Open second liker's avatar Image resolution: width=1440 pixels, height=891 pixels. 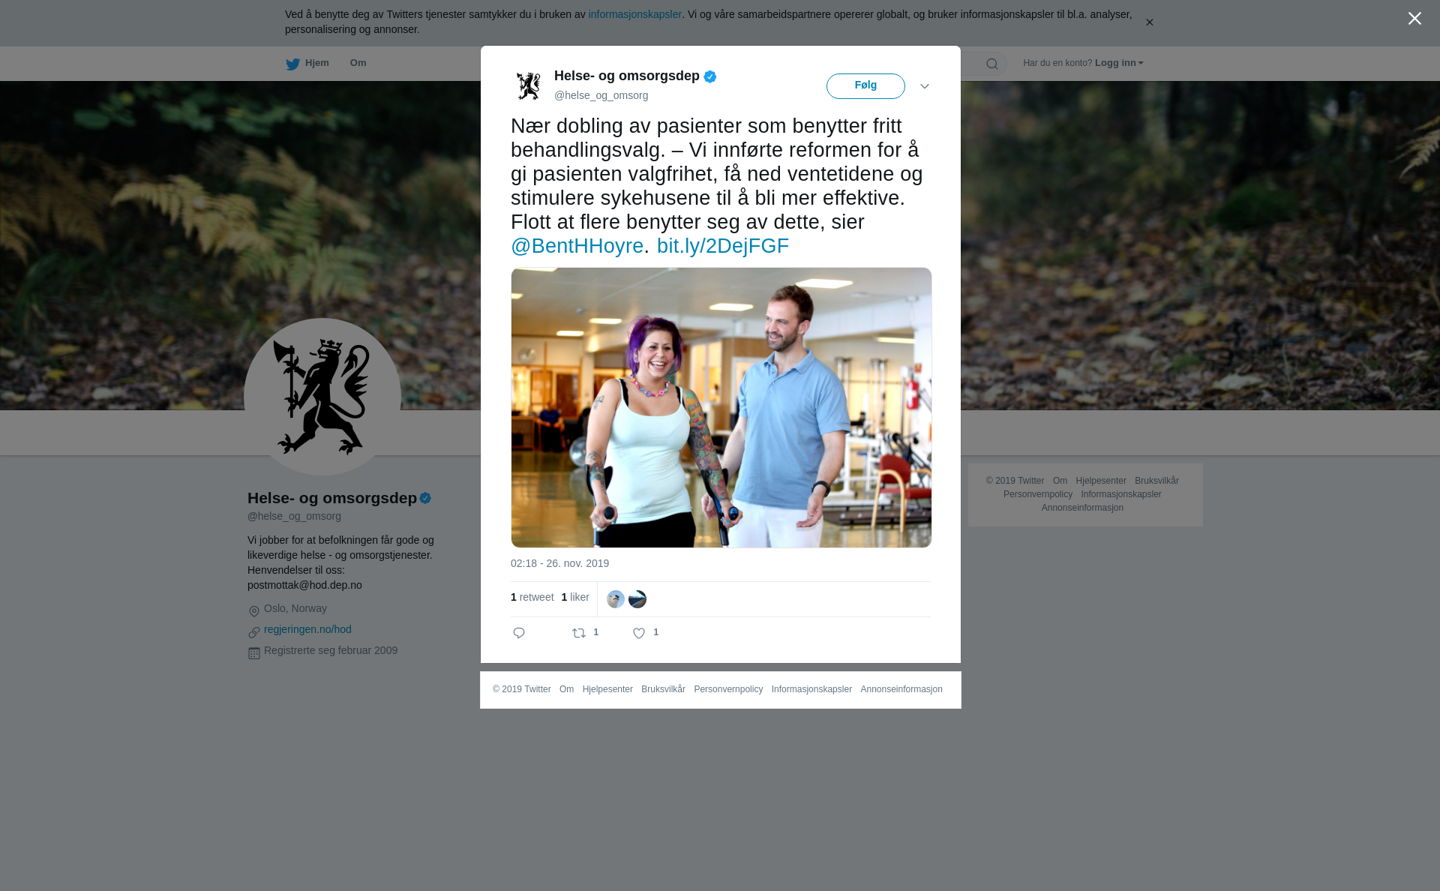[x=637, y=599]
